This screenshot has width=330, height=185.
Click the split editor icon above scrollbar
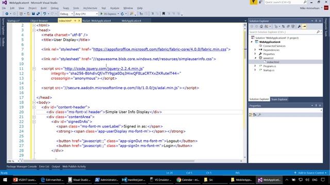[x=245, y=25]
